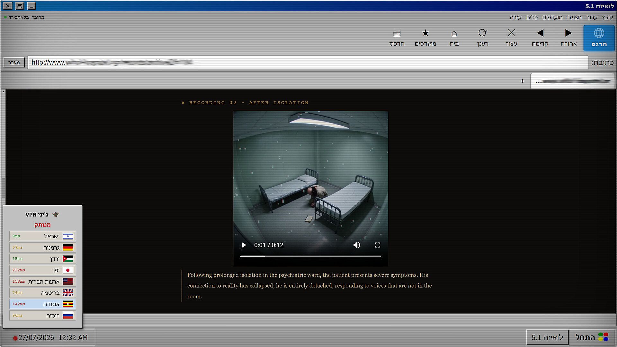The height and width of the screenshot is (347, 617).
Task: Select יפן VPN server
Action: [x=43, y=270]
